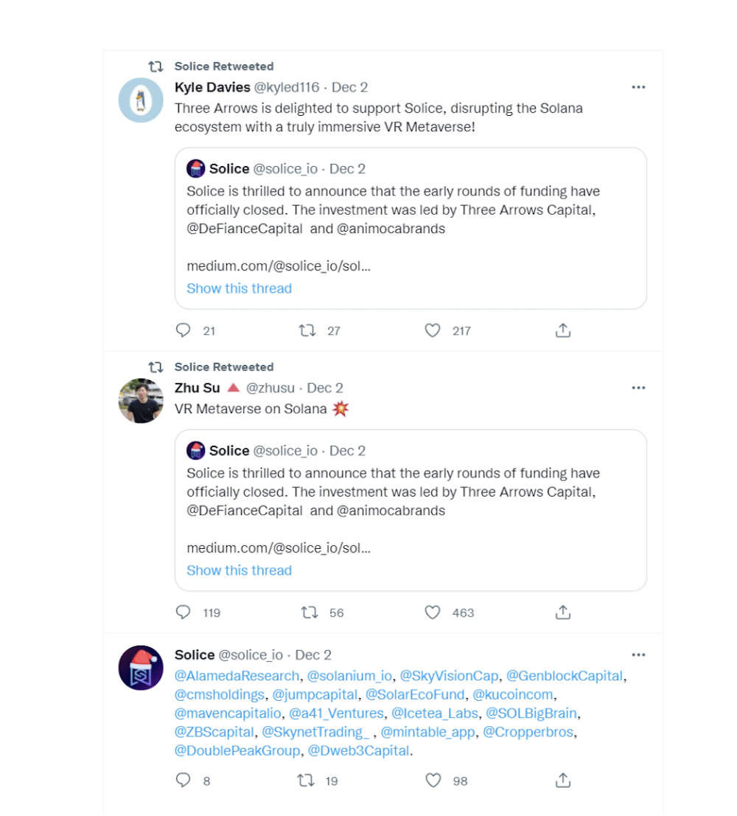The height and width of the screenshot is (816, 737).
Task: Like the Solice tweet with 98 likes
Action: pyautogui.click(x=433, y=780)
